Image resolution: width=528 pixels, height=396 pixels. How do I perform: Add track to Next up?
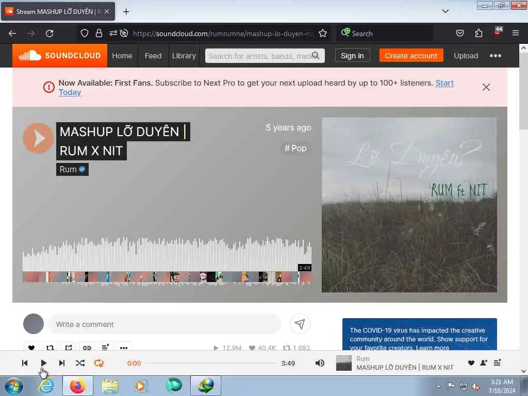[x=105, y=347]
